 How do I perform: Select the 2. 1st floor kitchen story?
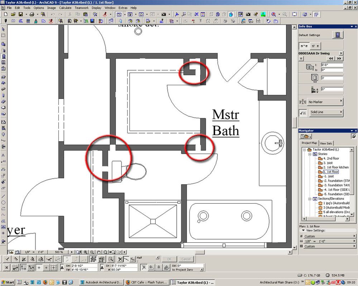coord(336,167)
